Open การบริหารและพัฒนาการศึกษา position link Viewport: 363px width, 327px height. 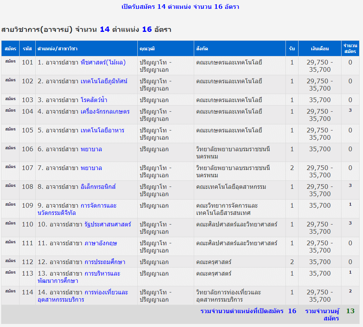[102, 273]
